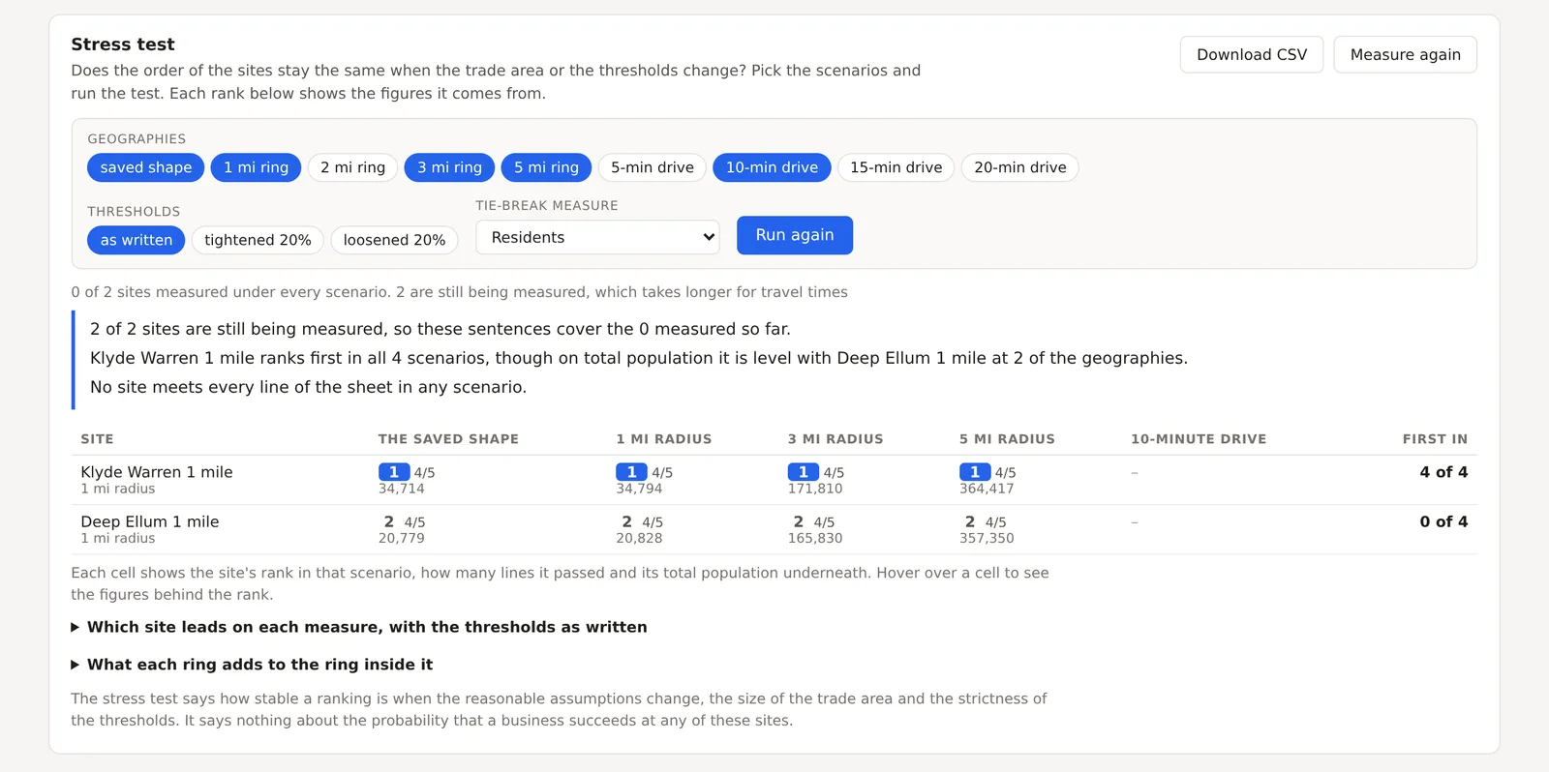The height and width of the screenshot is (772, 1549).
Task: Toggle the saved shape geography chip
Action: pos(146,167)
